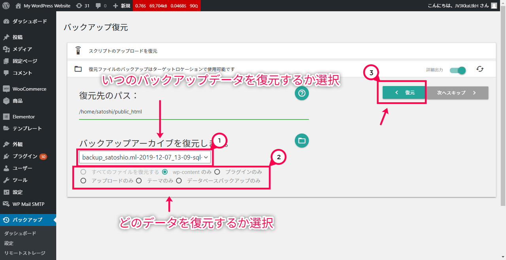This screenshot has height=260, width=506.
Task: Open the 新規 new content menu
Action: [121, 6]
